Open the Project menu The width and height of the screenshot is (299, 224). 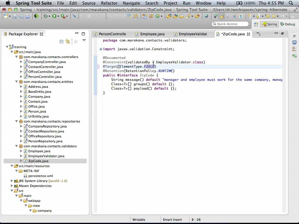[x=171, y=3]
